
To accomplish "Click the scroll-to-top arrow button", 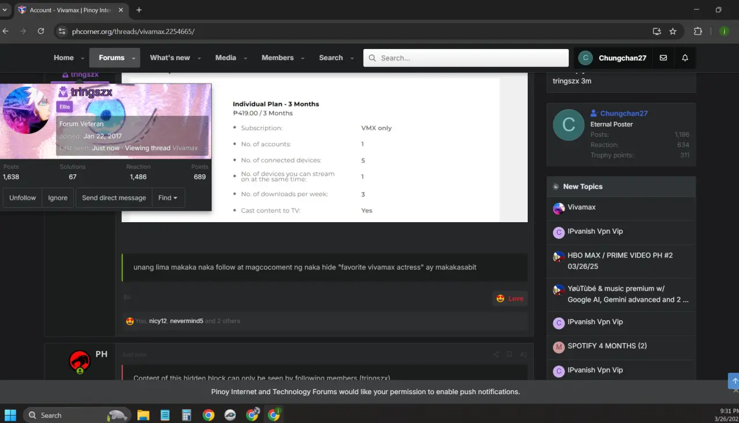I will pos(734,380).
